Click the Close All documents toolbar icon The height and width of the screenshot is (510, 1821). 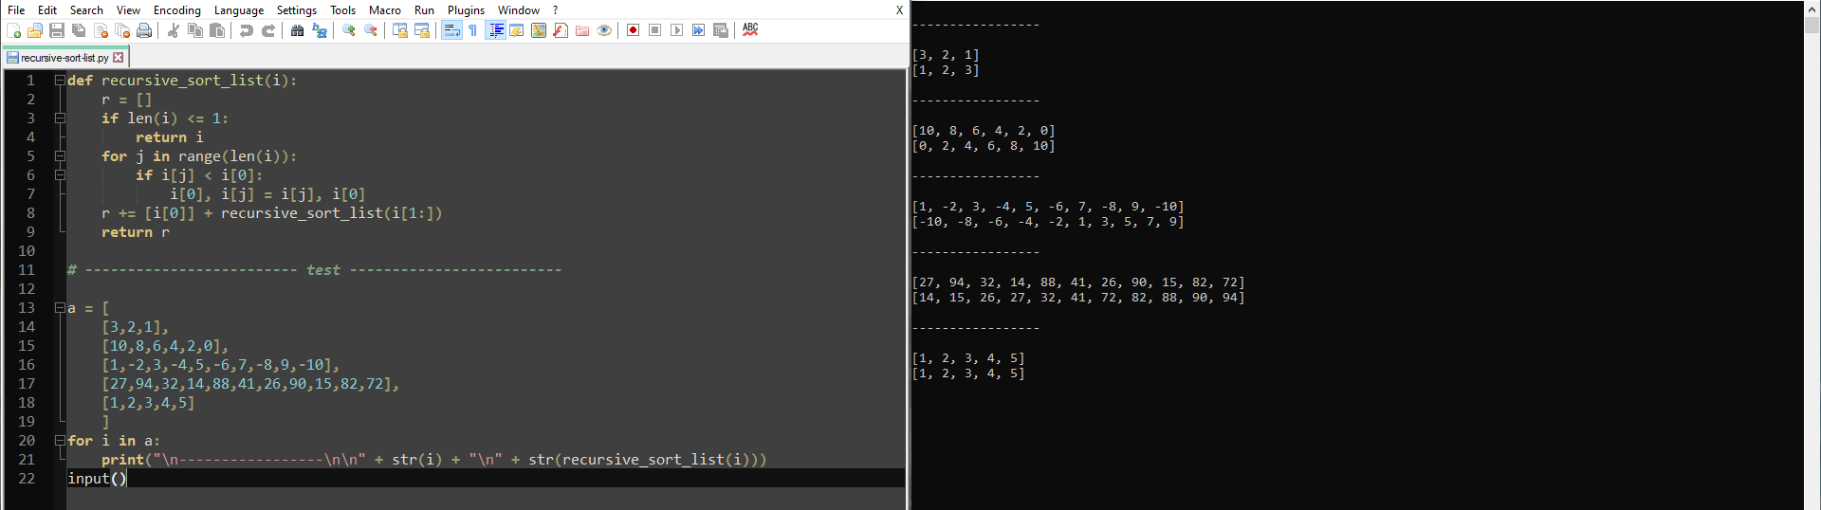coord(122,30)
